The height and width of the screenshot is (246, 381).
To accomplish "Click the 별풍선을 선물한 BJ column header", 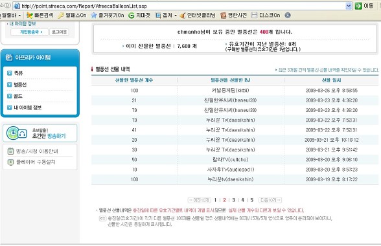I will click(231, 80).
